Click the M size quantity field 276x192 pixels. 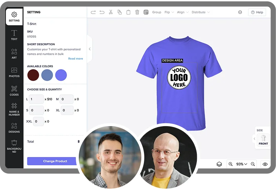tap(67, 99)
